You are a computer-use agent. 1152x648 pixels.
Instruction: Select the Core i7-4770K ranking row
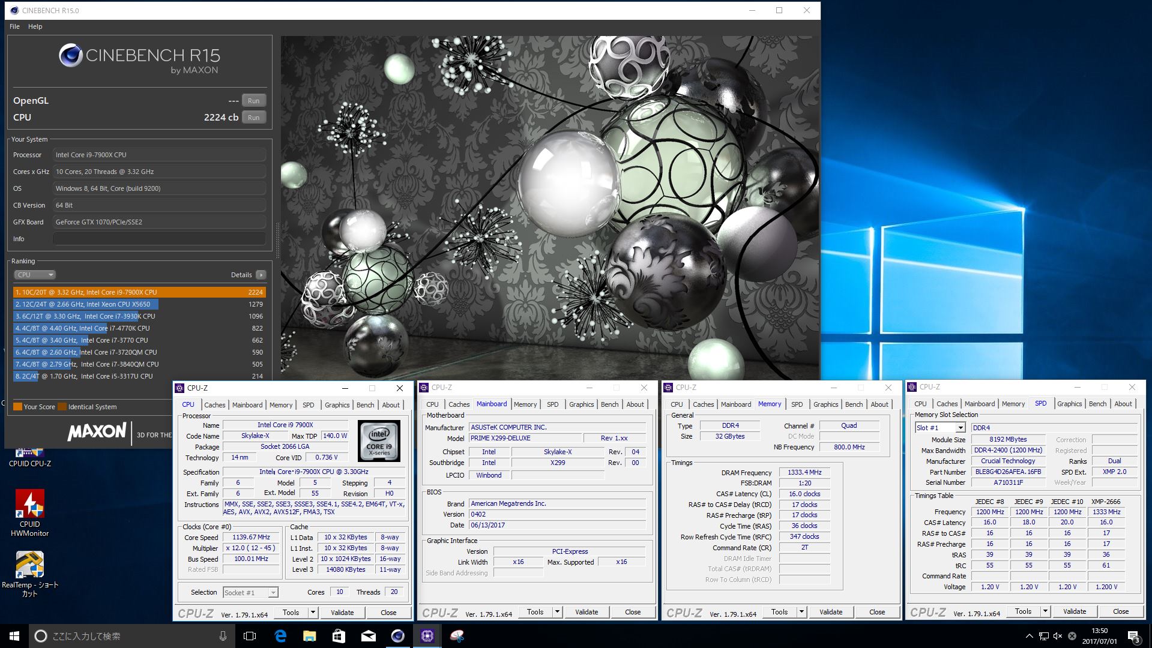click(x=139, y=328)
